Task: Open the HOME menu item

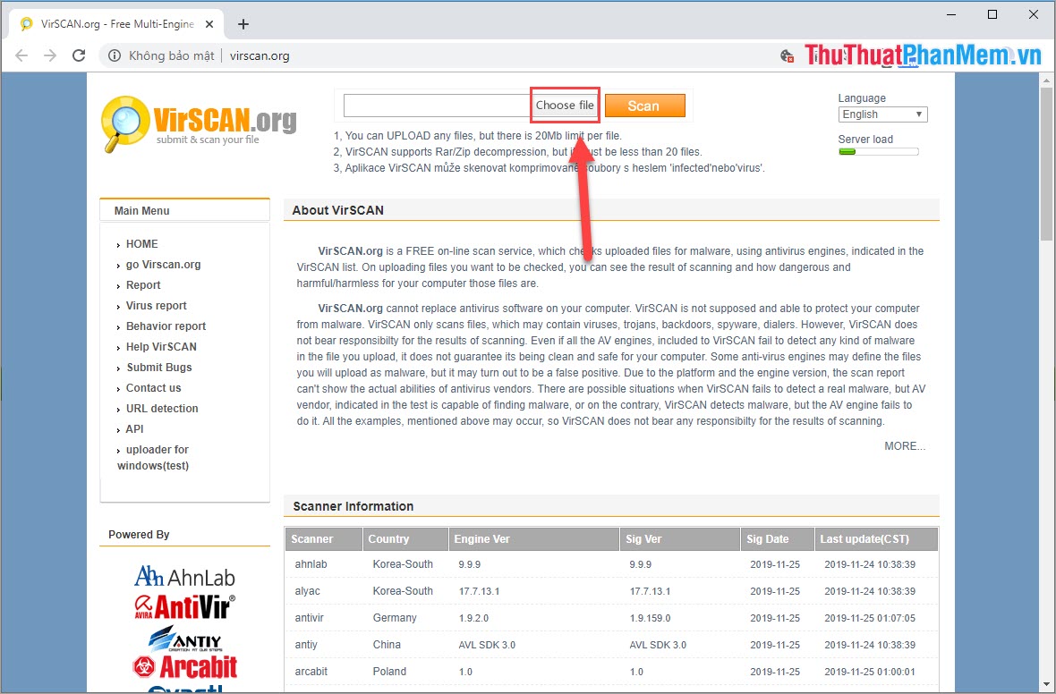Action: (141, 243)
